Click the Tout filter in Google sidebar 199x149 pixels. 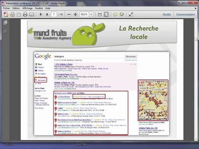click(x=39, y=64)
